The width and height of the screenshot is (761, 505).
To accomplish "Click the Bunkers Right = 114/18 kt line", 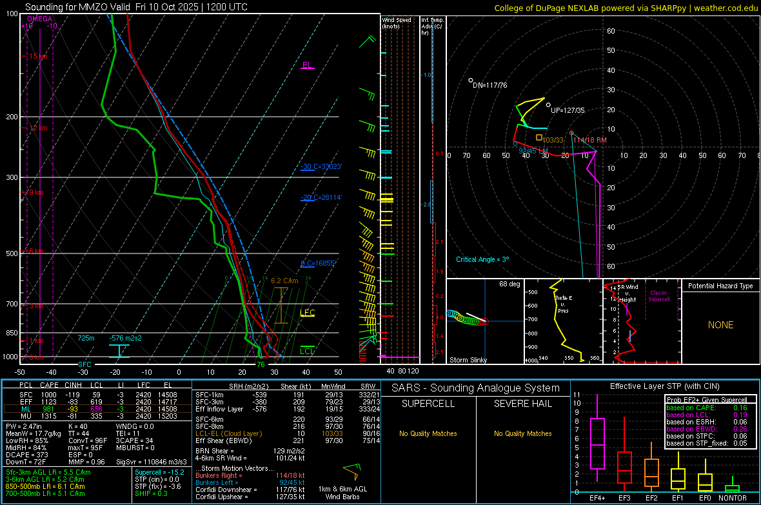I will [250, 475].
